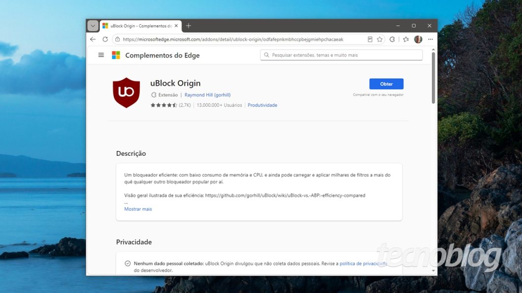This screenshot has height=293, width=522.
Task: Click the Nenhum dado pessoal coletado checkmark icon
Action: pos(128,264)
